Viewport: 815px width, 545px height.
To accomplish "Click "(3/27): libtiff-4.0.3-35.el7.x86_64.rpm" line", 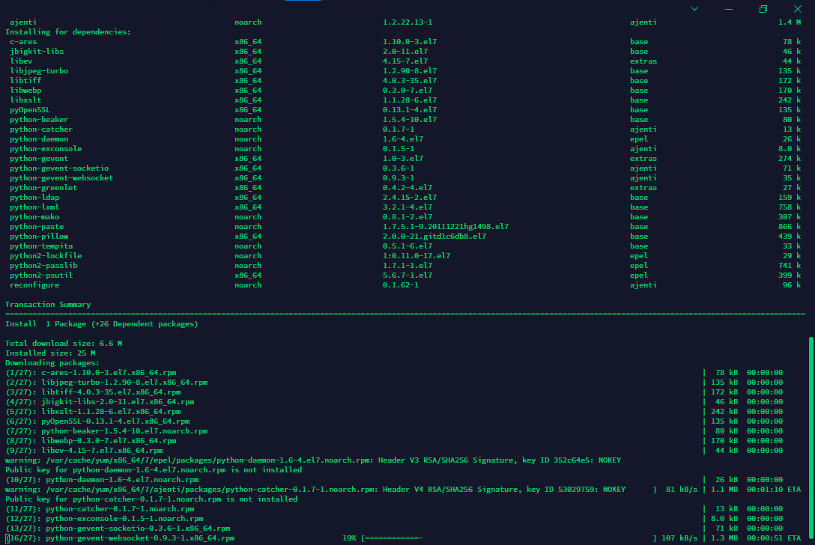I will 93,392.
